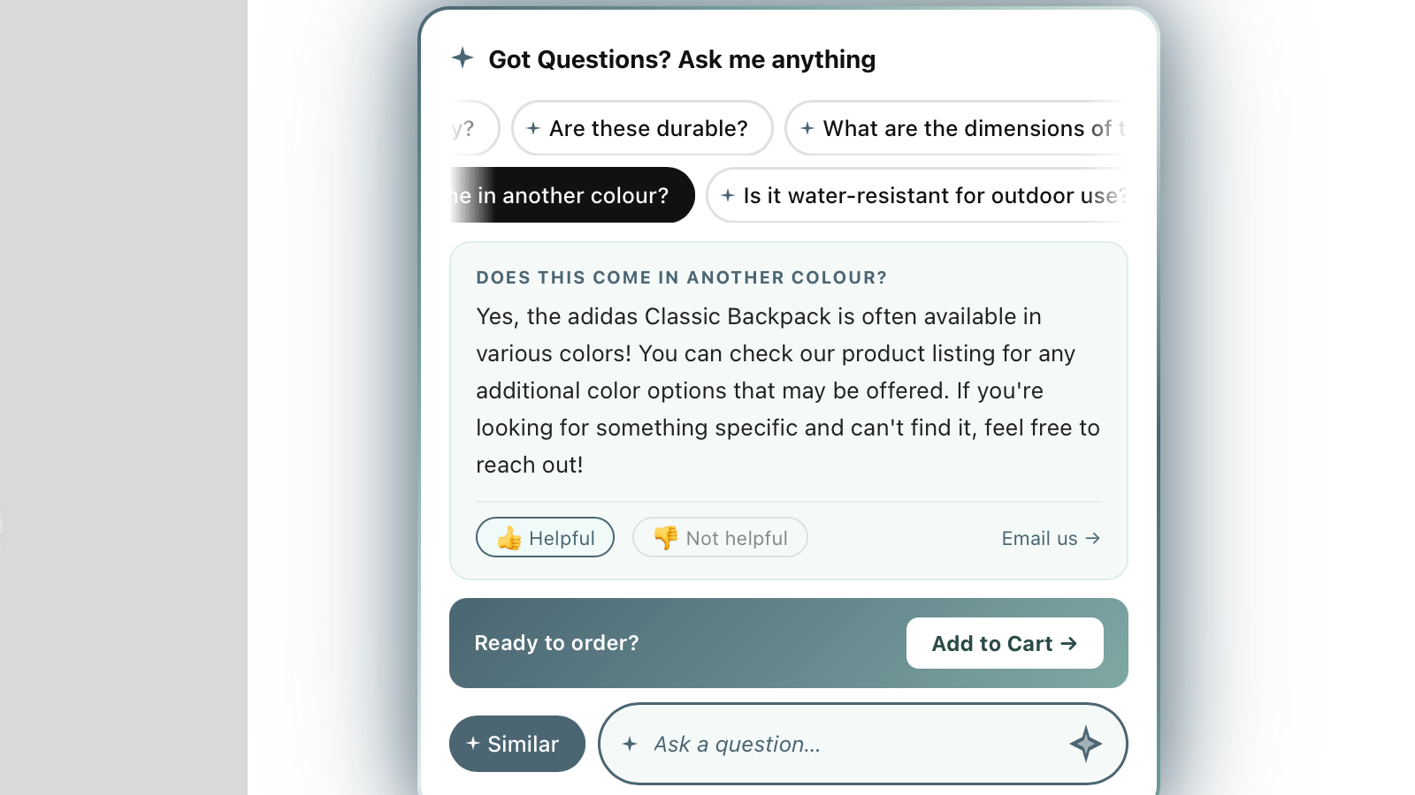This screenshot has width=1415, height=795.
Task: Mark the answer as Not helpful
Action: pos(720,537)
